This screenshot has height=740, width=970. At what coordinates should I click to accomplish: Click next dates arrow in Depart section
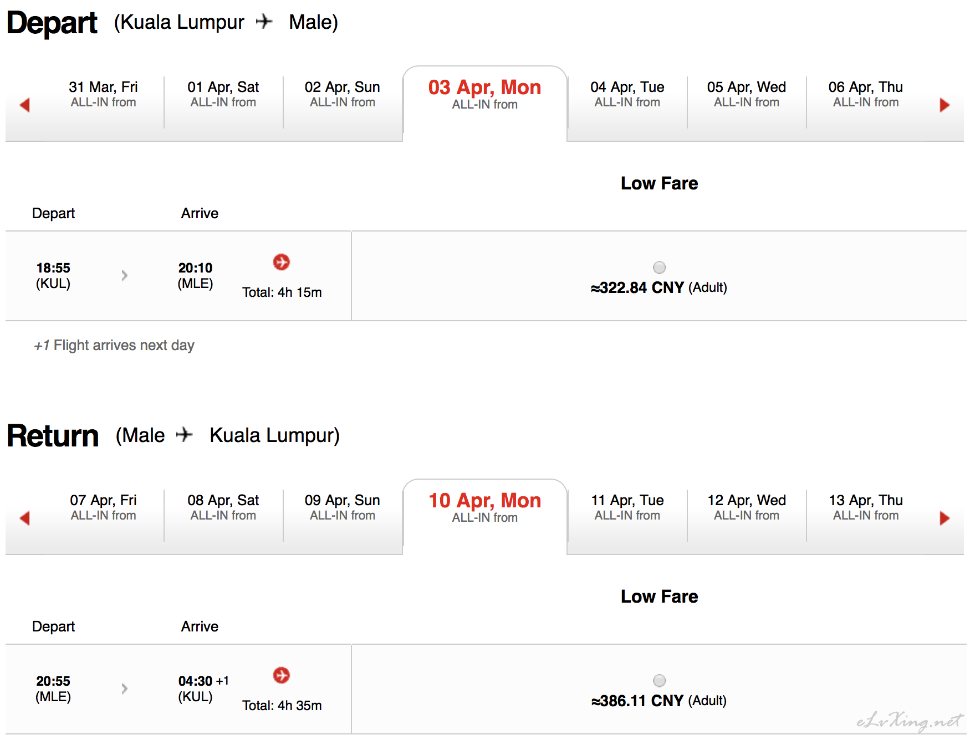[x=945, y=105]
